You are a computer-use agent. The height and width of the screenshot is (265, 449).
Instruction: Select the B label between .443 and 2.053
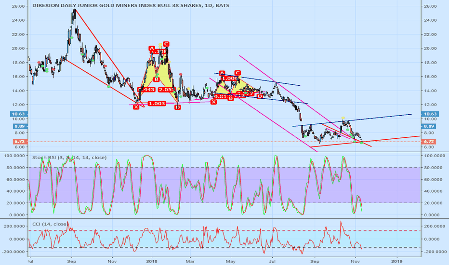156,79
